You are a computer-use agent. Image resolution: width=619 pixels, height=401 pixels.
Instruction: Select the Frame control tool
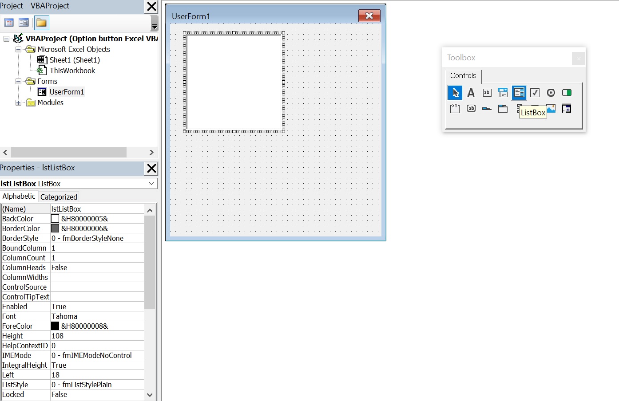pyautogui.click(x=455, y=109)
